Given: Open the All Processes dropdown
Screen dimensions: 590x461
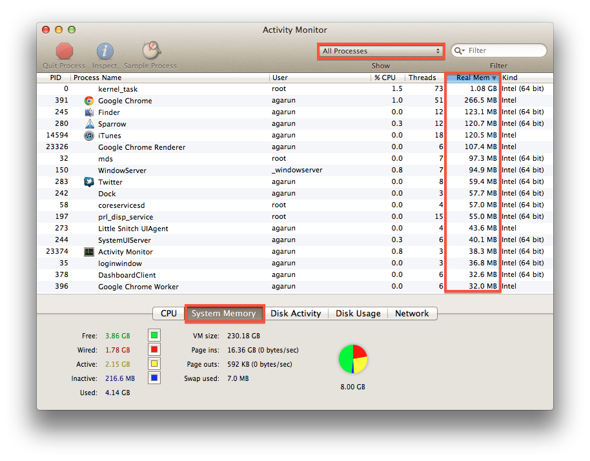Looking at the screenshot, I should click(x=381, y=51).
